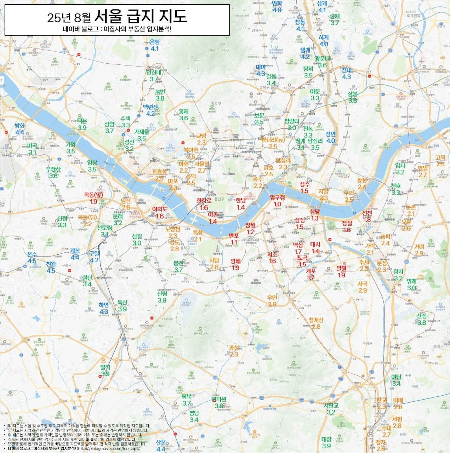Select the 과천 2.3 label
Image resolution: width=450 pixels, height=453 pixels.
pos(234,351)
